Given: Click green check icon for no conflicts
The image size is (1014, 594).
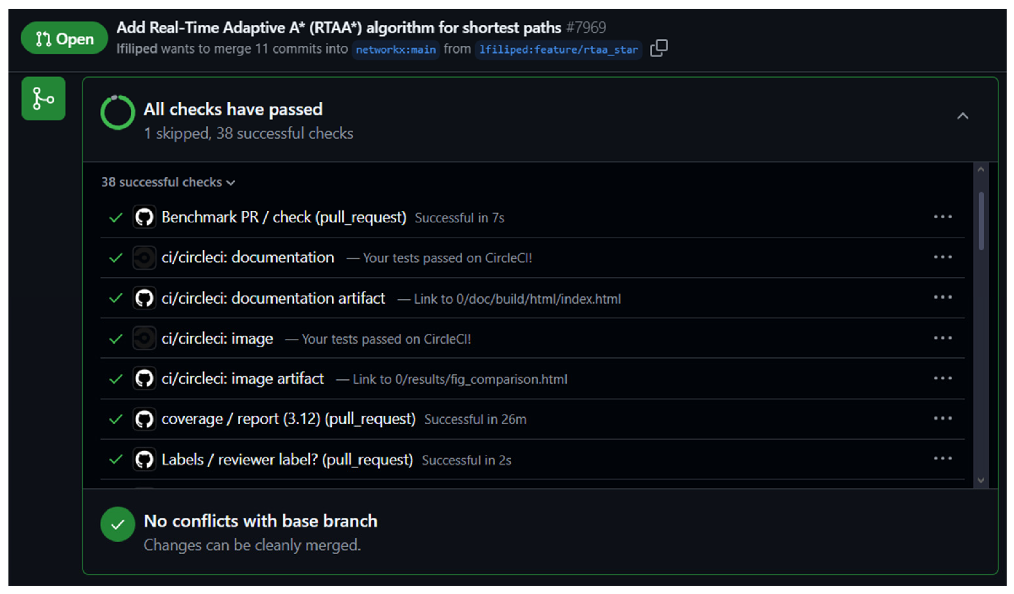Looking at the screenshot, I should [x=117, y=524].
